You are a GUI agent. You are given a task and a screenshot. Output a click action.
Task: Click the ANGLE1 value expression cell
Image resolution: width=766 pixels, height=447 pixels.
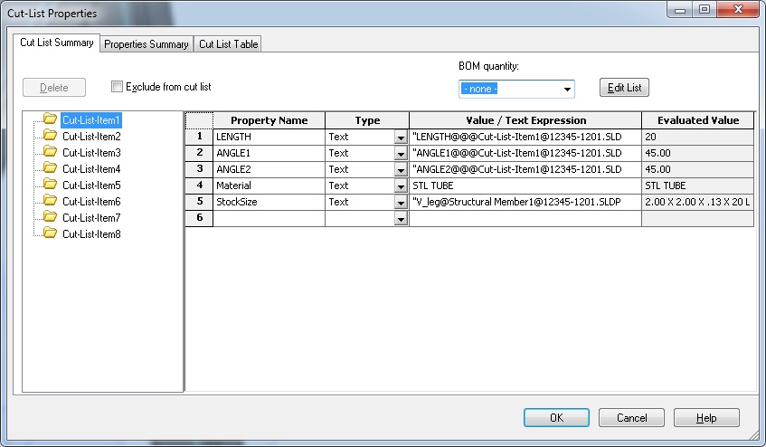click(525, 153)
